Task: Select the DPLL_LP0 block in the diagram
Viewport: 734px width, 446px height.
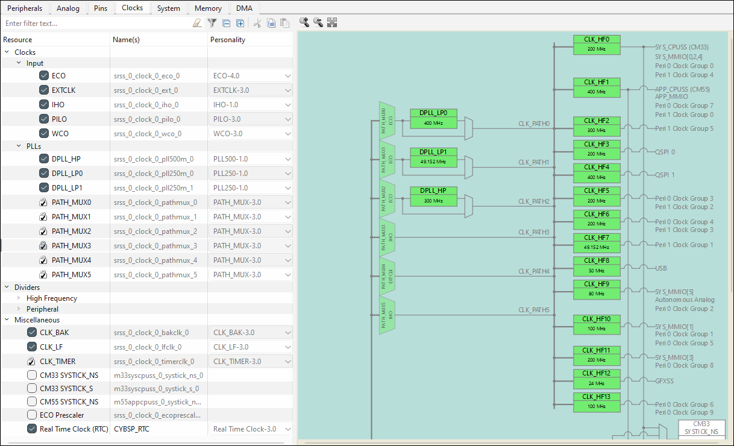Action: (433, 118)
